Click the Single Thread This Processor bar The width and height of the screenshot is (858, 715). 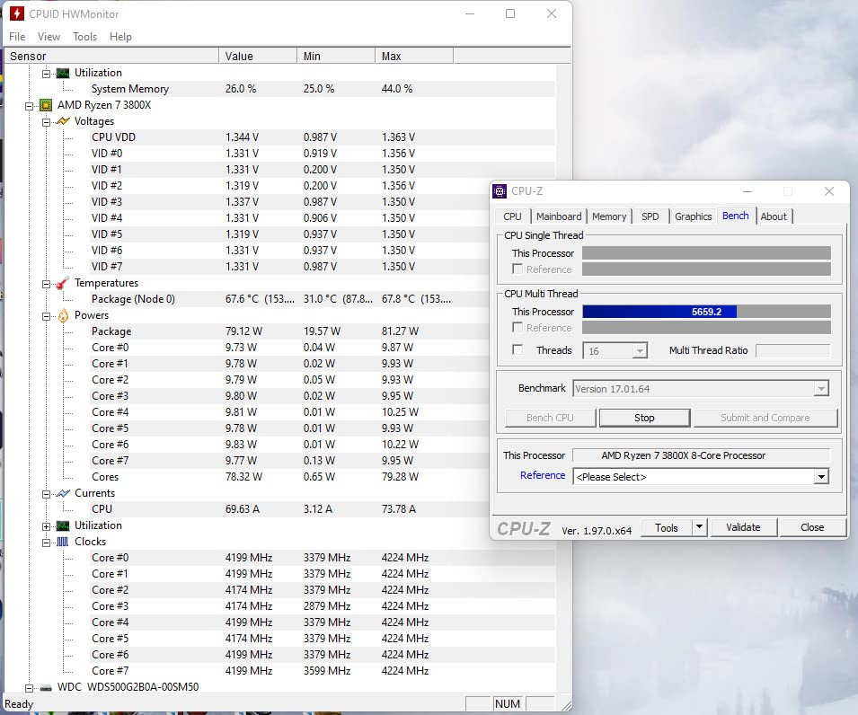tap(706, 252)
